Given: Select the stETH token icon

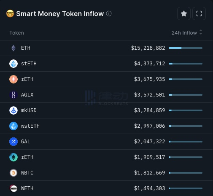Looking at the screenshot, I should (13, 64).
